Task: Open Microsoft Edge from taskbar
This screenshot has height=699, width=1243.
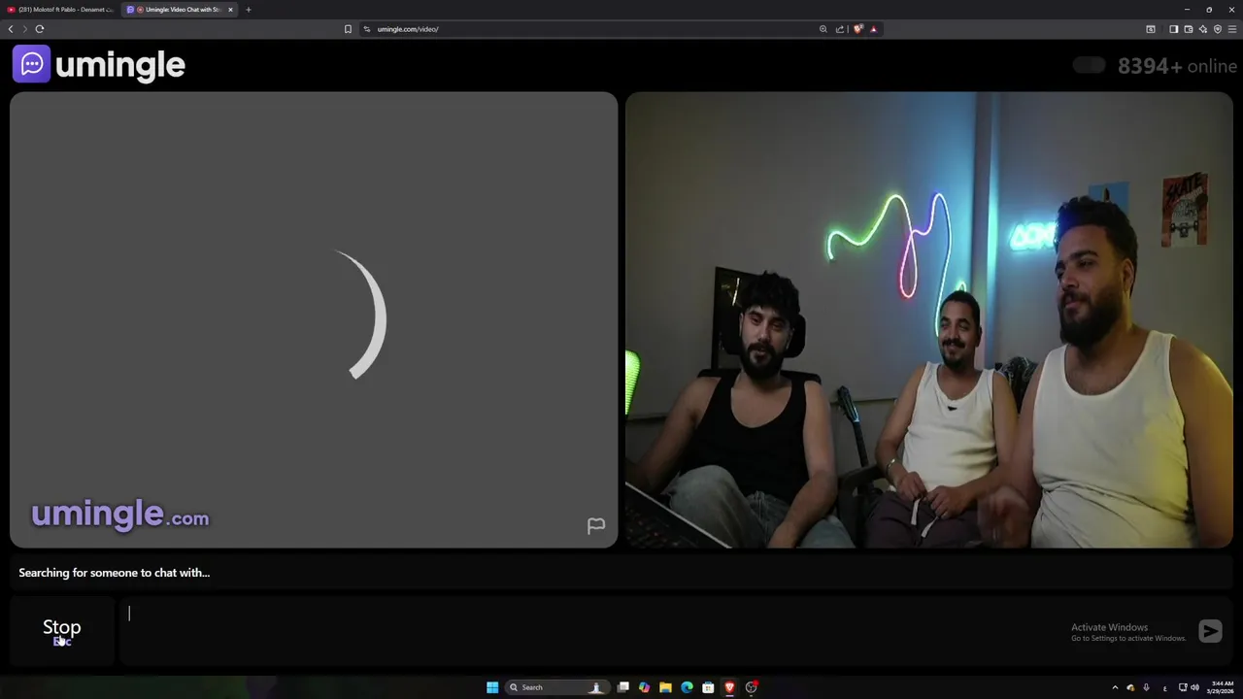Action: point(687,687)
